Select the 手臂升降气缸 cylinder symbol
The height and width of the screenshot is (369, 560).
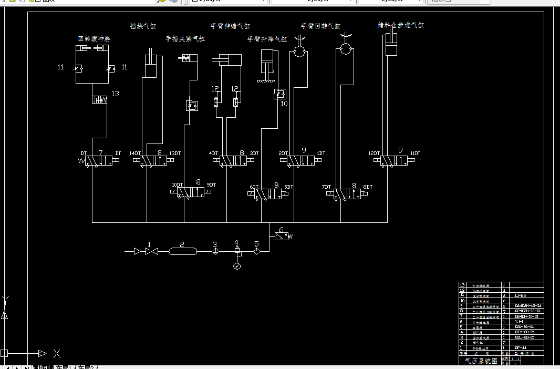[267, 66]
